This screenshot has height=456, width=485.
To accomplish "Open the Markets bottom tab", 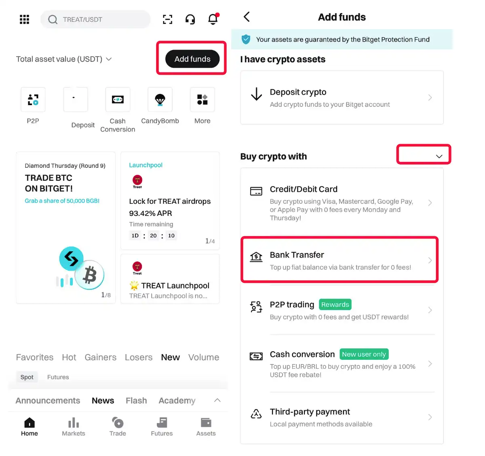I will click(x=74, y=427).
